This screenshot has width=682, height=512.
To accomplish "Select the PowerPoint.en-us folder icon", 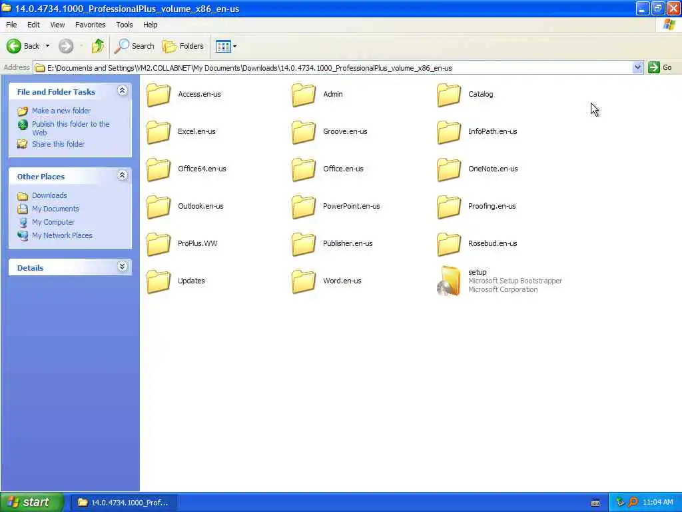I will point(304,207).
